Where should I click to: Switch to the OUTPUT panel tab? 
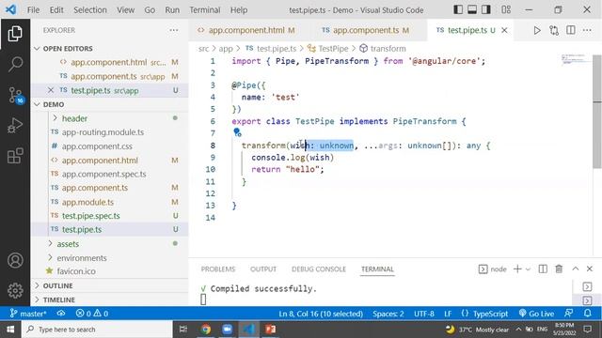(x=263, y=269)
